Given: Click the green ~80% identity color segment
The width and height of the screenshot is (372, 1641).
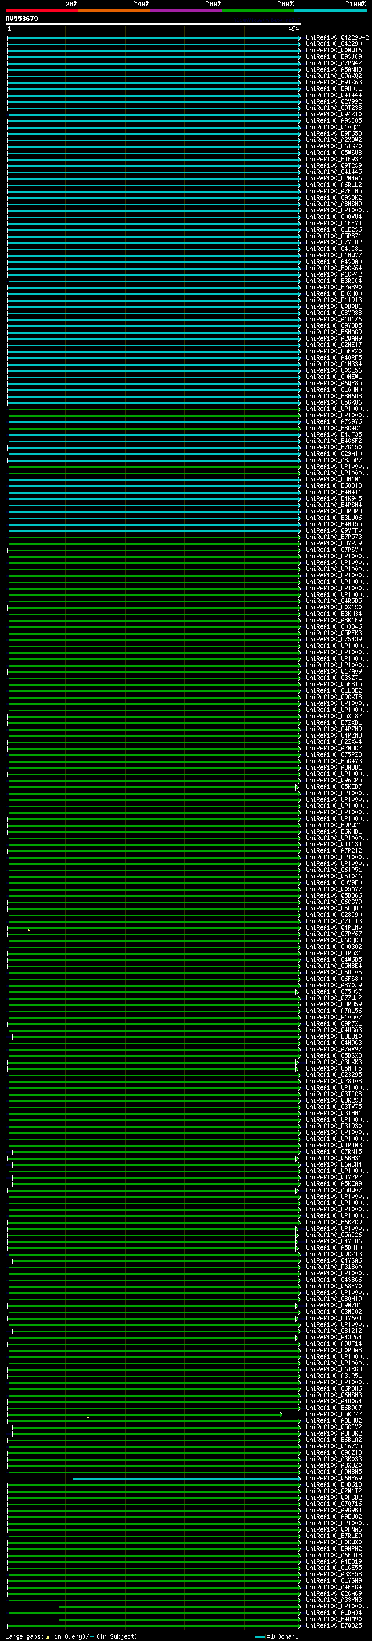Looking at the screenshot, I should click(x=258, y=10).
